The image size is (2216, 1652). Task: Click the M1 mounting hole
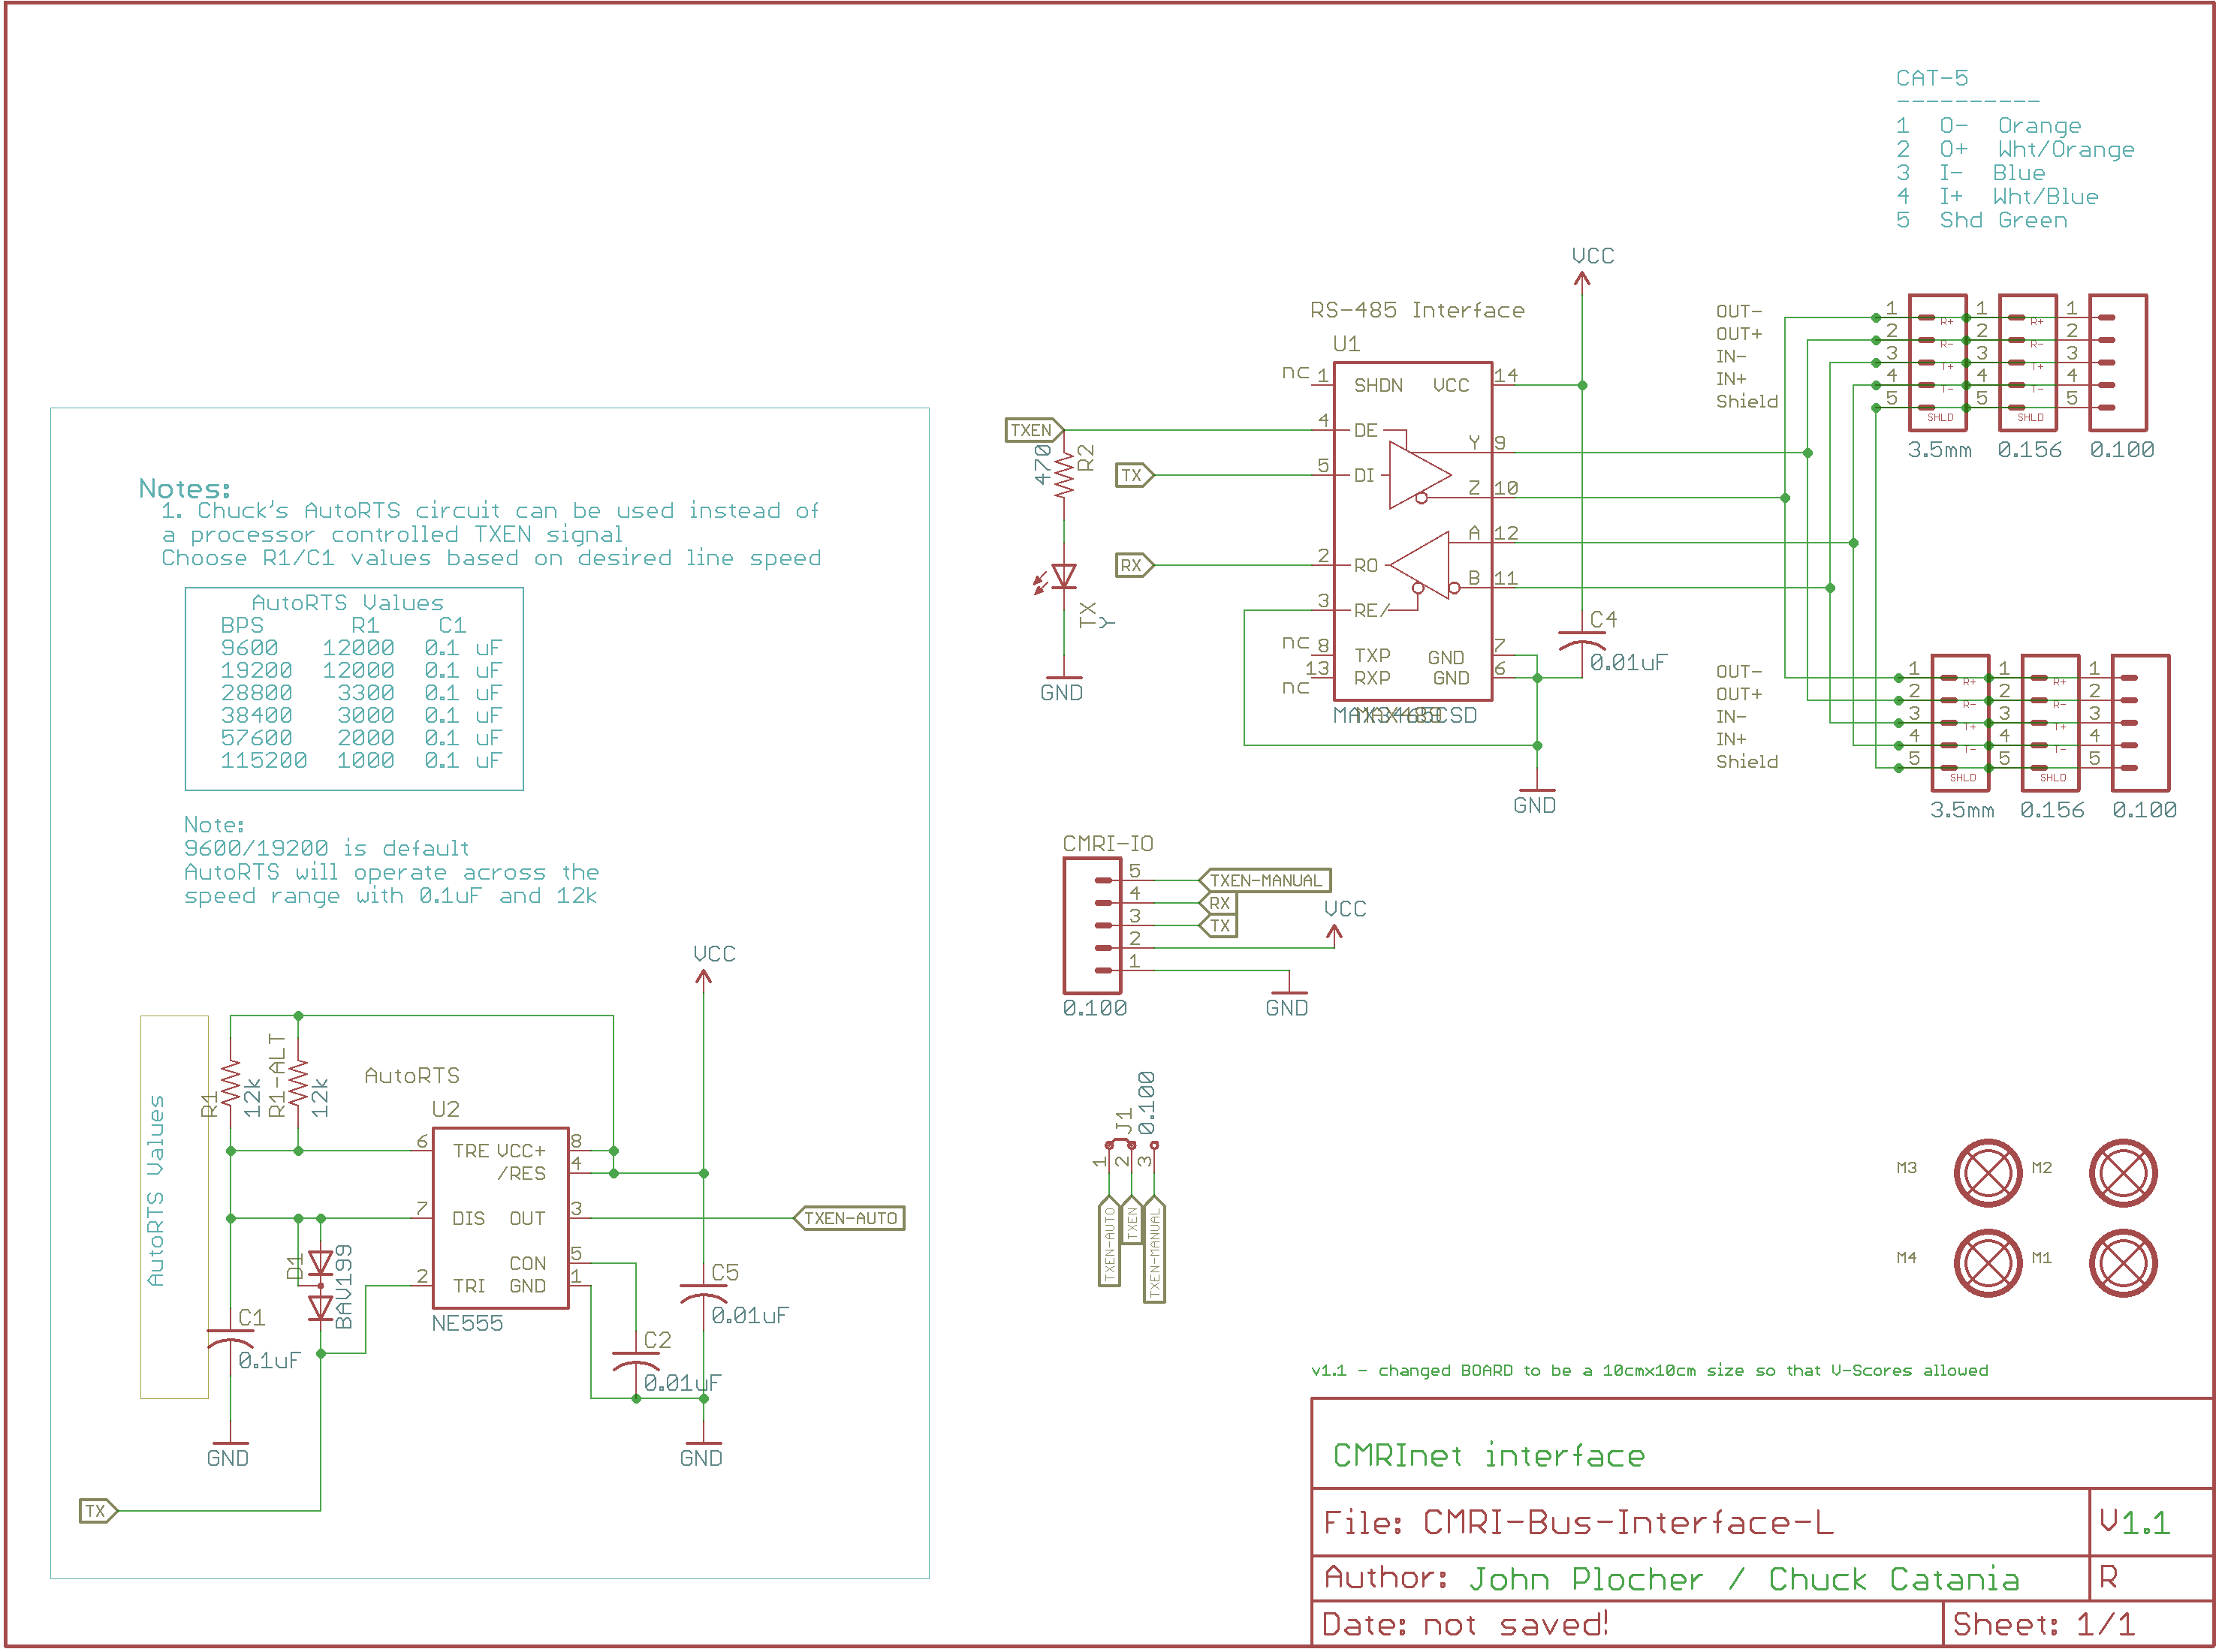pyautogui.click(x=2122, y=1262)
